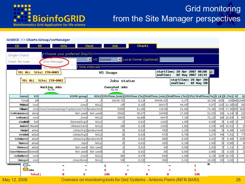This screenshot has width=245, height=184.
Task: Choose VO Manager from the submenu
Action: (52, 68)
